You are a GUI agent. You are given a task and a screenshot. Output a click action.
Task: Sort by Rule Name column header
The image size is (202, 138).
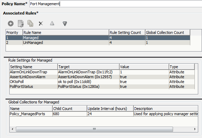[66, 33]
